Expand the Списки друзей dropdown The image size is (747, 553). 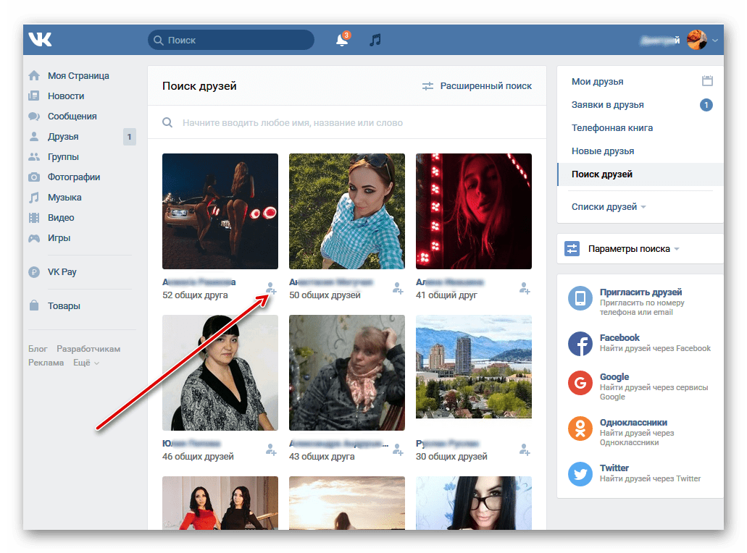coord(609,206)
